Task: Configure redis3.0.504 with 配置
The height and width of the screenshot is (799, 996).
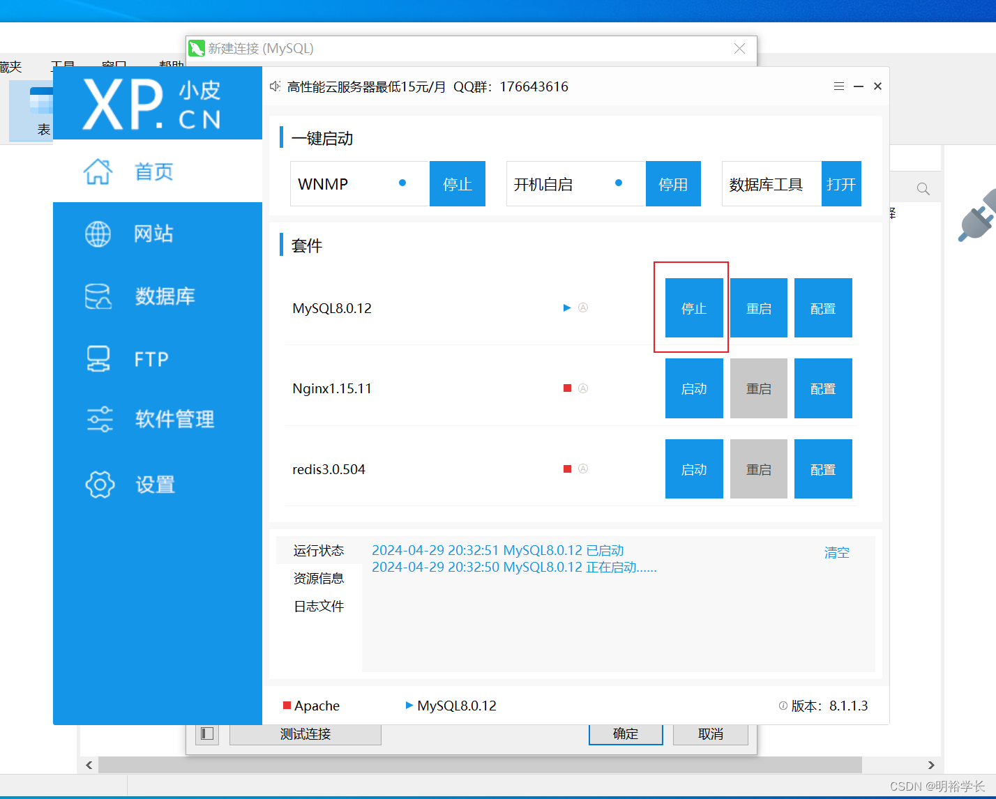Action: pos(823,469)
